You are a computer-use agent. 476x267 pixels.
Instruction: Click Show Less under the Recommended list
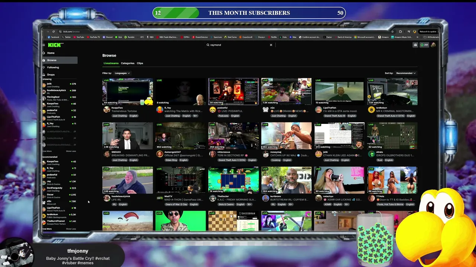pos(71,229)
